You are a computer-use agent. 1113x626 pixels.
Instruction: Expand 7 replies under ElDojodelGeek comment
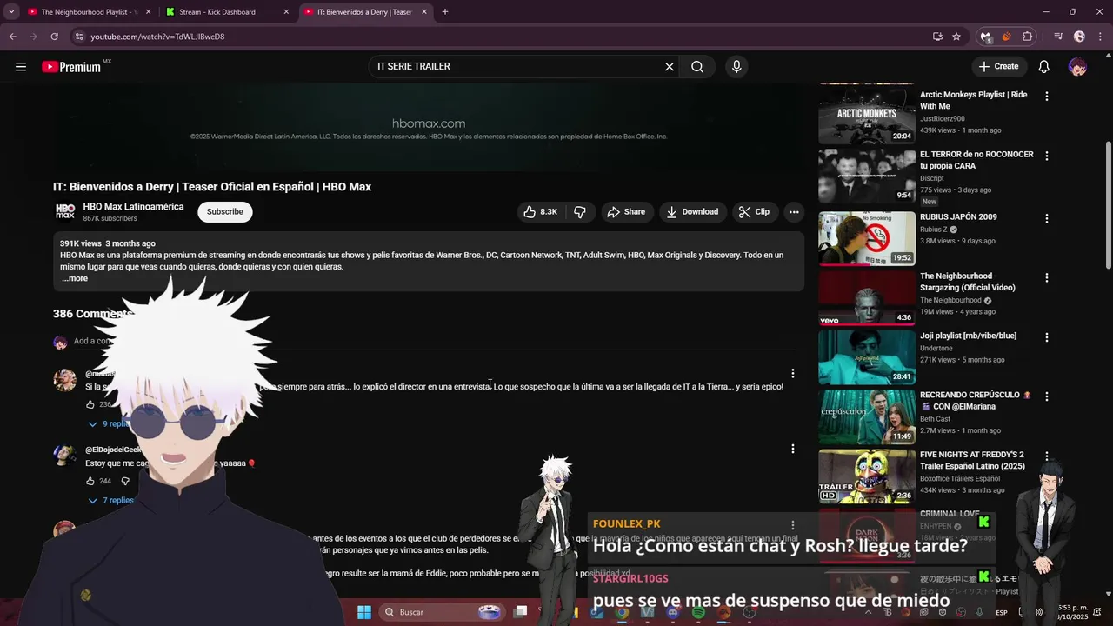click(110, 500)
